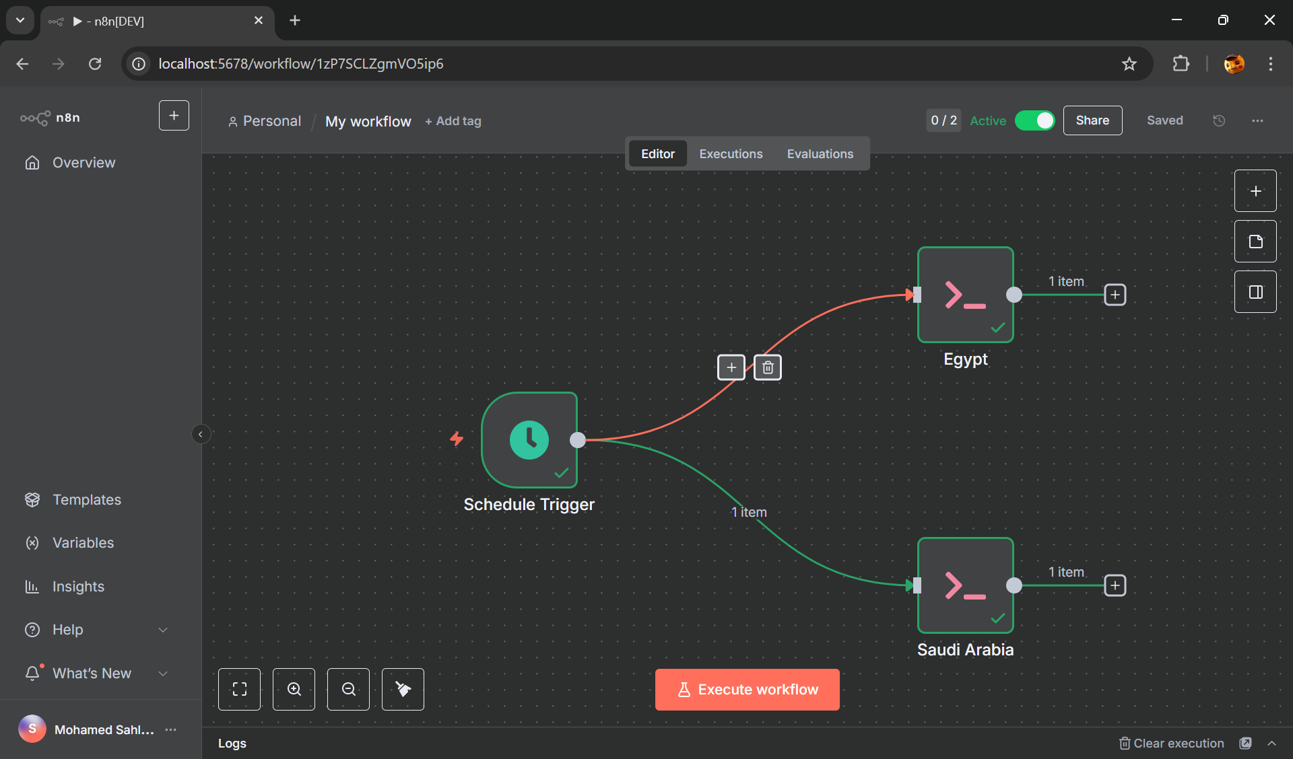Viewport: 1293px width, 759px height.
Task: Zoom in on the workflow canvas
Action: pyautogui.click(x=294, y=689)
